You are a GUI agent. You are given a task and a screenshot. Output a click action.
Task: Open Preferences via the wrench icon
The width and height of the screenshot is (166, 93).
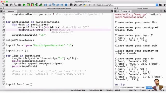[80, 5]
